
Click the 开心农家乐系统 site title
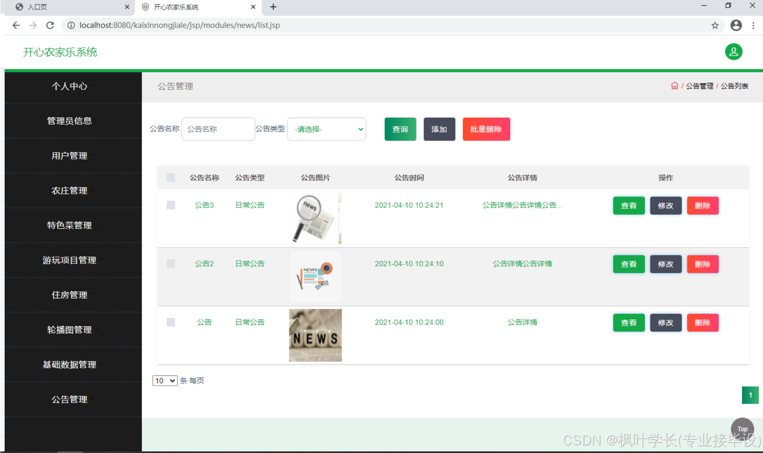pyautogui.click(x=60, y=52)
